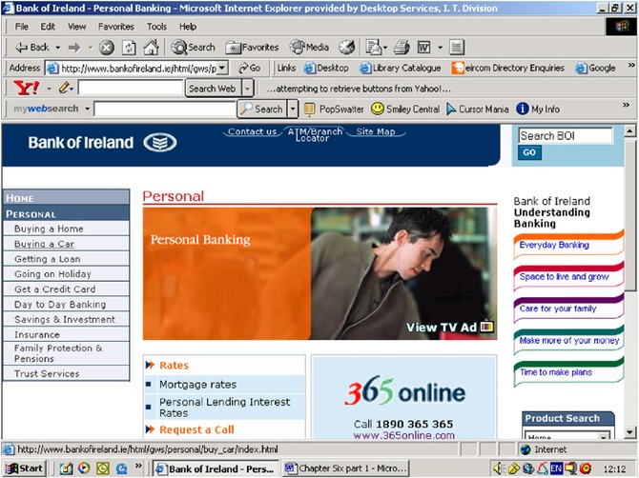Open the Mail icon dropdown arrow

(x=384, y=48)
